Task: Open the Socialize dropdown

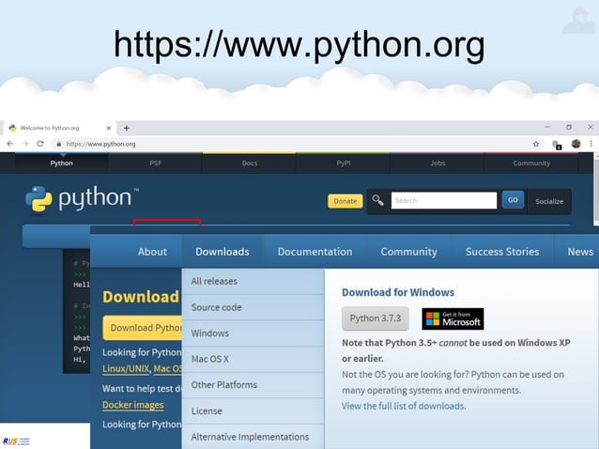Action: [x=549, y=201]
